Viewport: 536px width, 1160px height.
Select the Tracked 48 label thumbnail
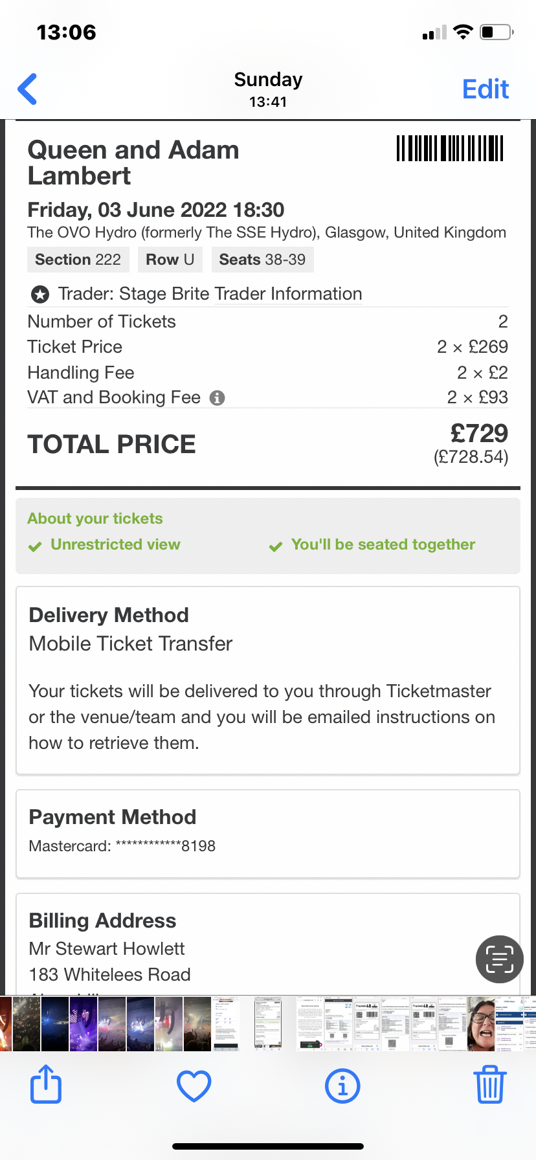[367, 1023]
